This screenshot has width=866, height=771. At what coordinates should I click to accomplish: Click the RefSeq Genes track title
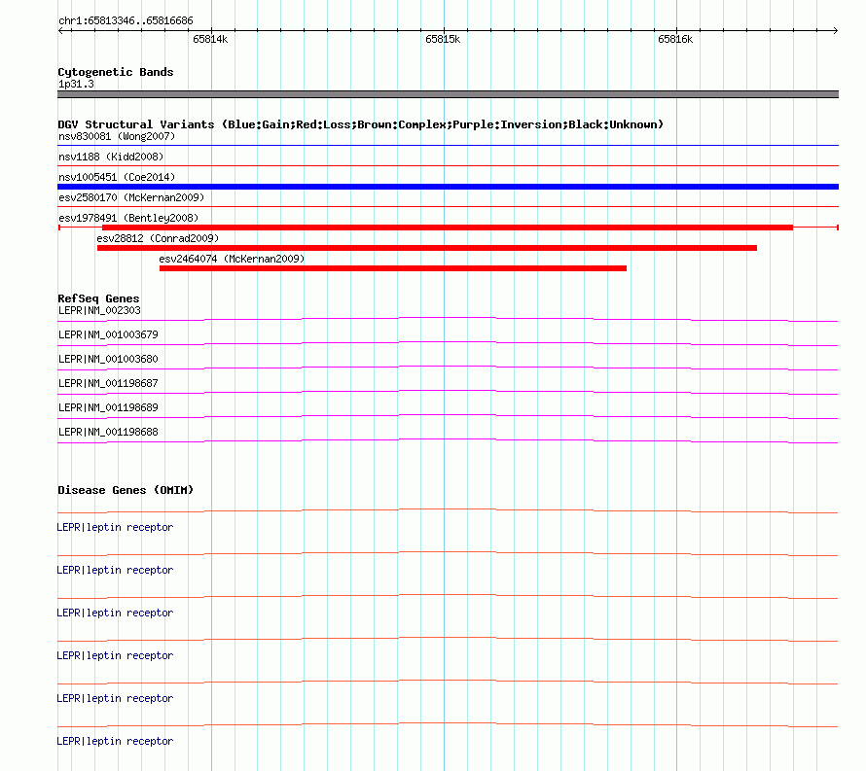point(98,298)
